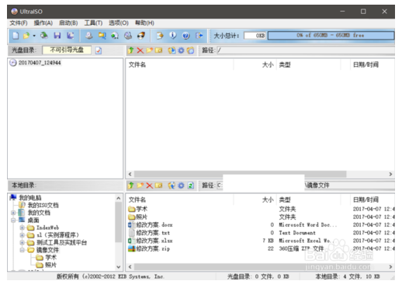The width and height of the screenshot is (402, 288).
Task: Open image properties via the info icon
Action: click(x=173, y=36)
